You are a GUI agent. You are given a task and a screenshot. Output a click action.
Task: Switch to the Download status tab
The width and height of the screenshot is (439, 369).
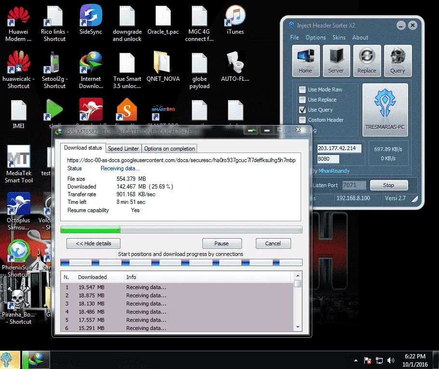point(83,148)
